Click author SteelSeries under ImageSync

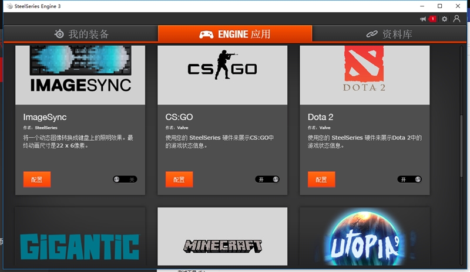coord(46,128)
